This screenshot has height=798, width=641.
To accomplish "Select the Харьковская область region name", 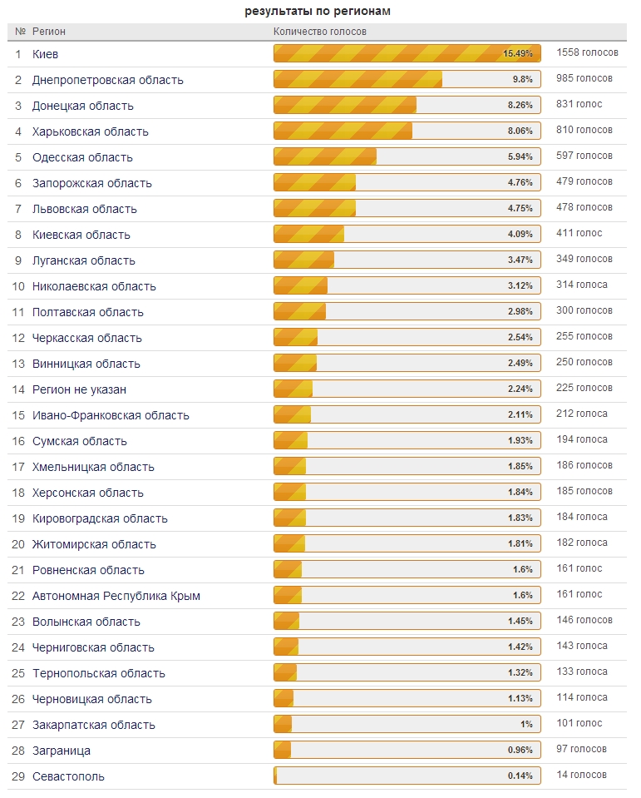I will click(x=91, y=131).
